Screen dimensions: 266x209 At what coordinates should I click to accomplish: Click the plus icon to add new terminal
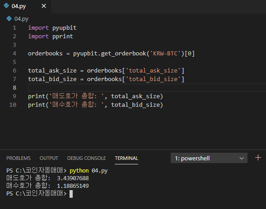258,158
